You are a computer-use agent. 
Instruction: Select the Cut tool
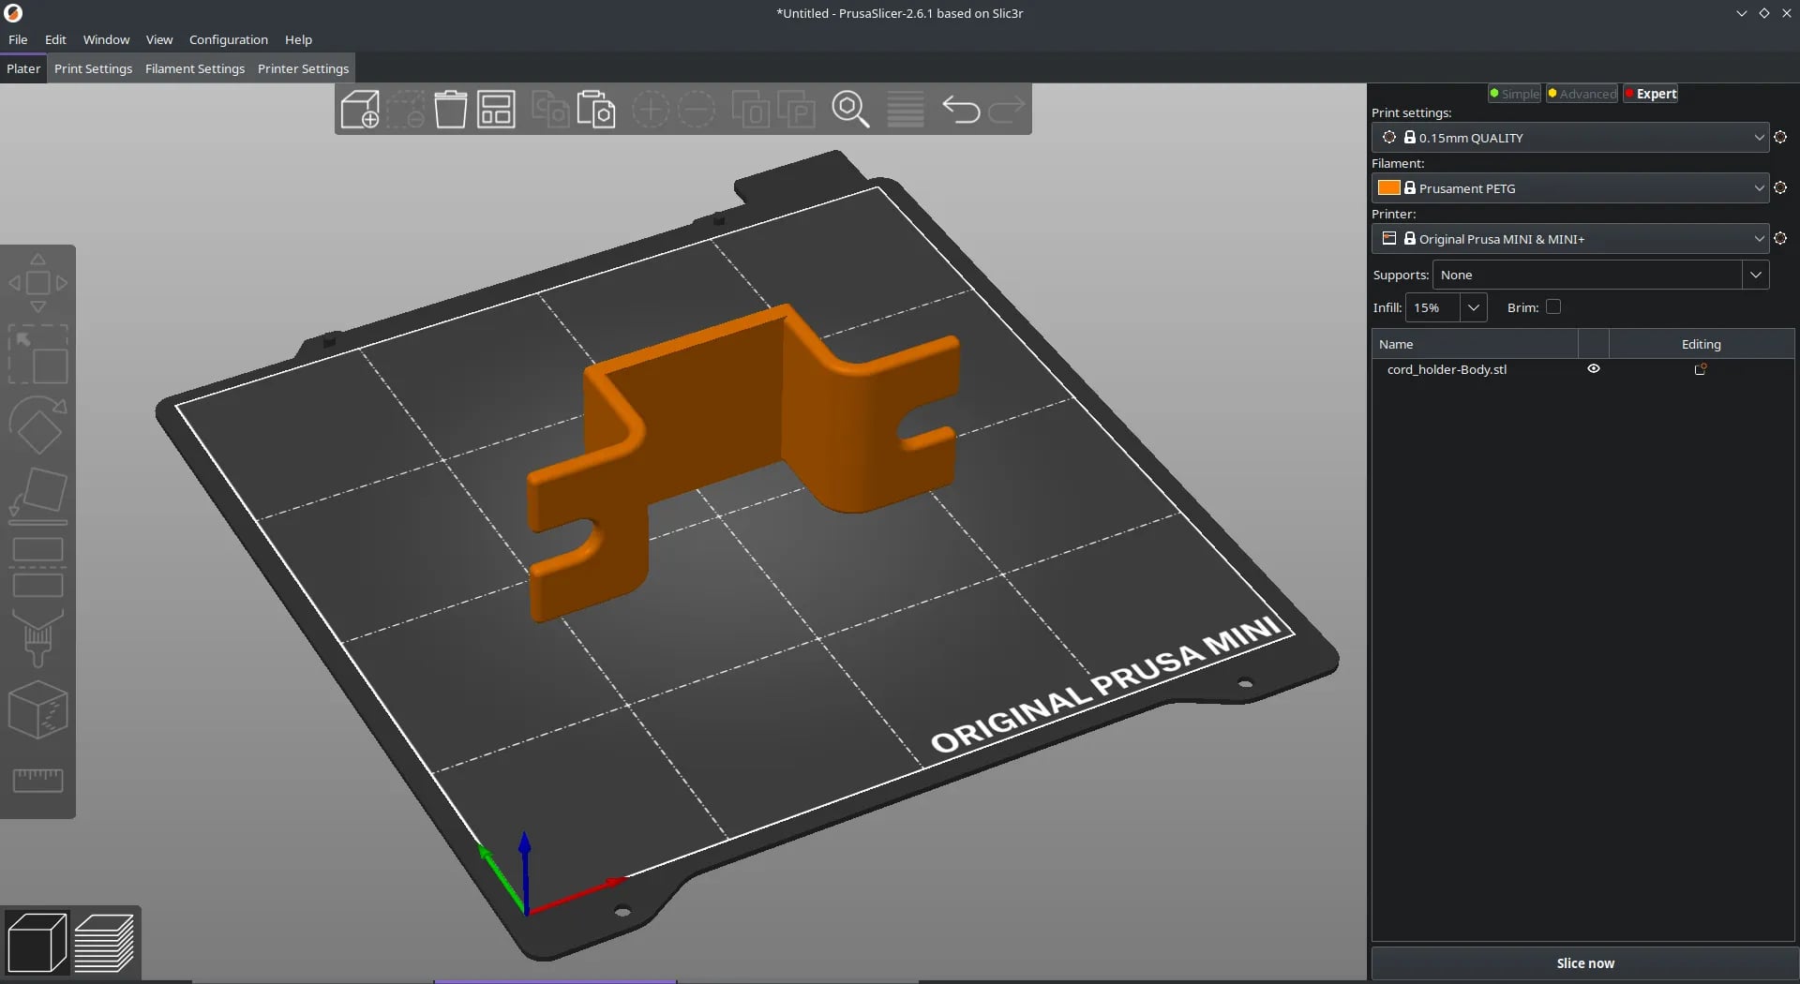[37, 567]
